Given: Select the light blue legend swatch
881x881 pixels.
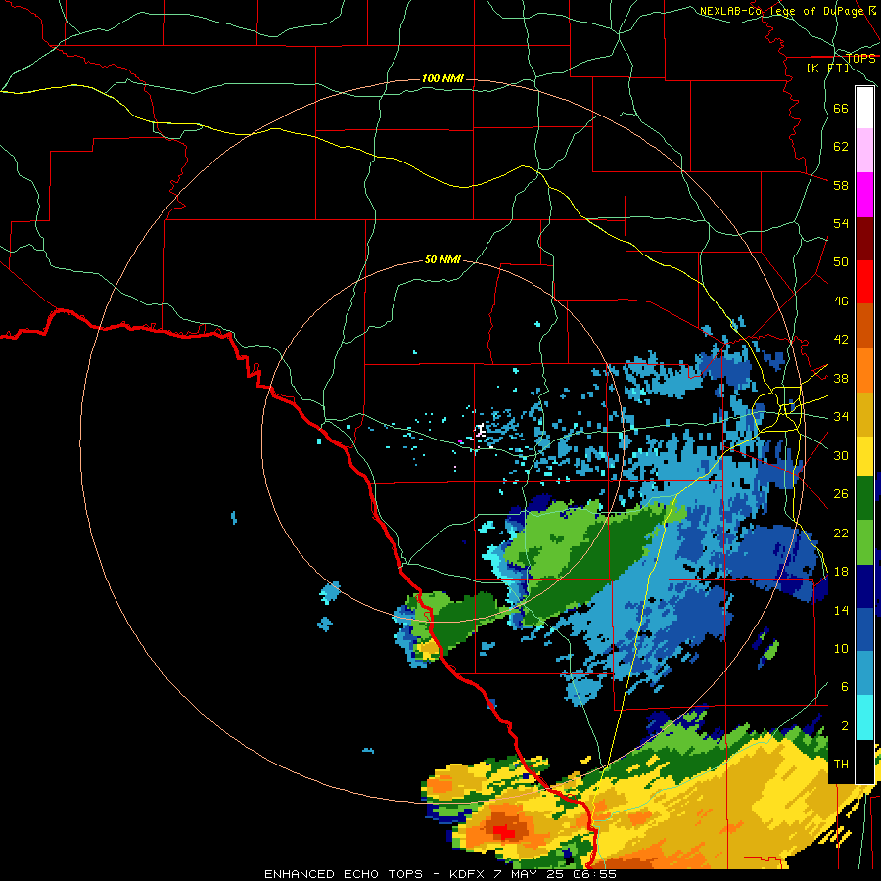Looking at the screenshot, I should [864, 673].
